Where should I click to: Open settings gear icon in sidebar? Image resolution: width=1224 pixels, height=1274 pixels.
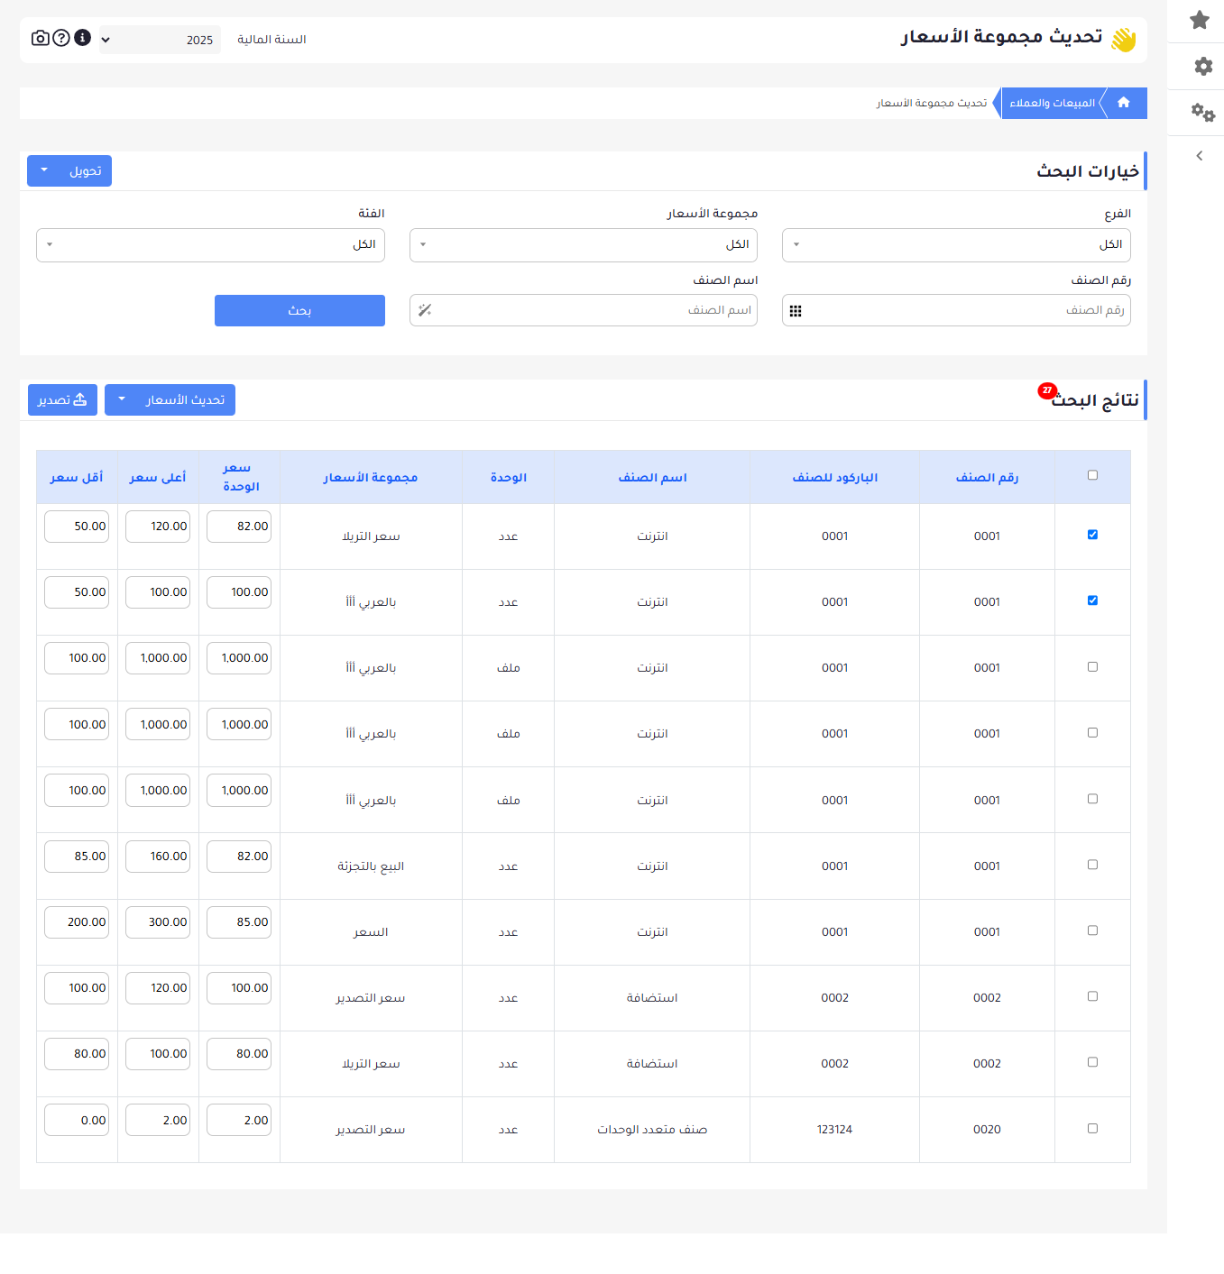tap(1202, 66)
